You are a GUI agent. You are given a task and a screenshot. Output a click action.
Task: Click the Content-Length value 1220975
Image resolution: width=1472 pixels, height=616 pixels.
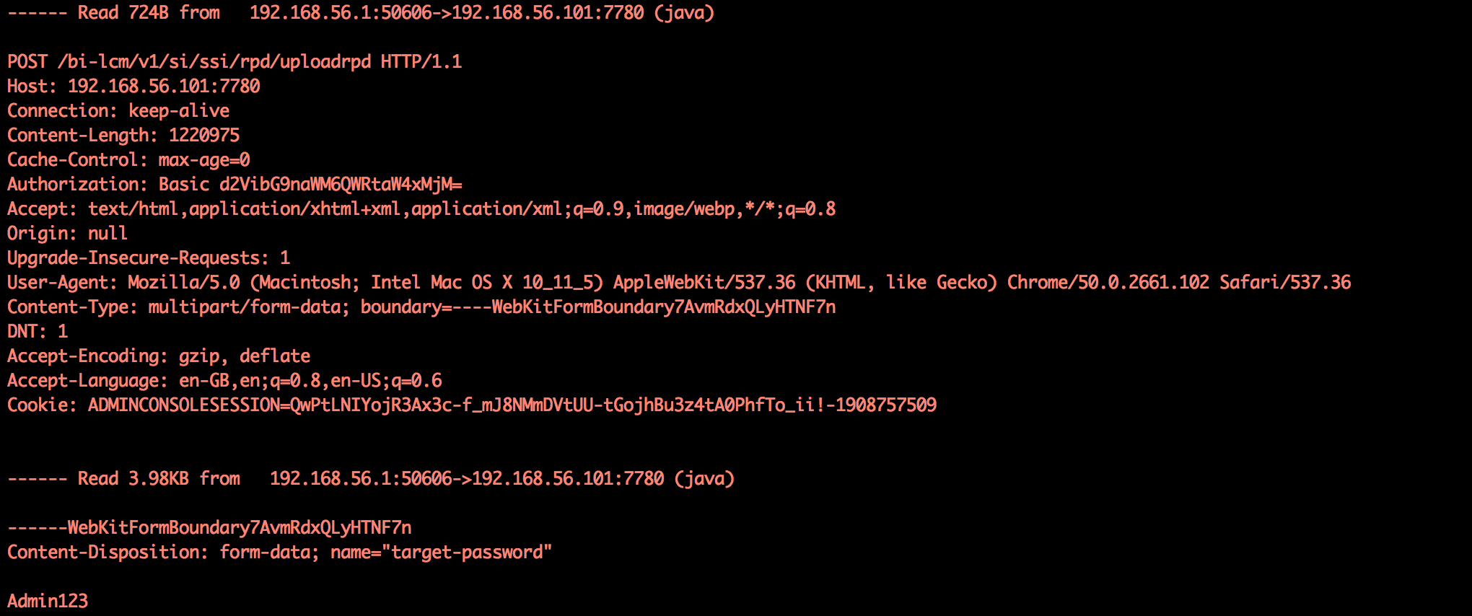click(204, 135)
